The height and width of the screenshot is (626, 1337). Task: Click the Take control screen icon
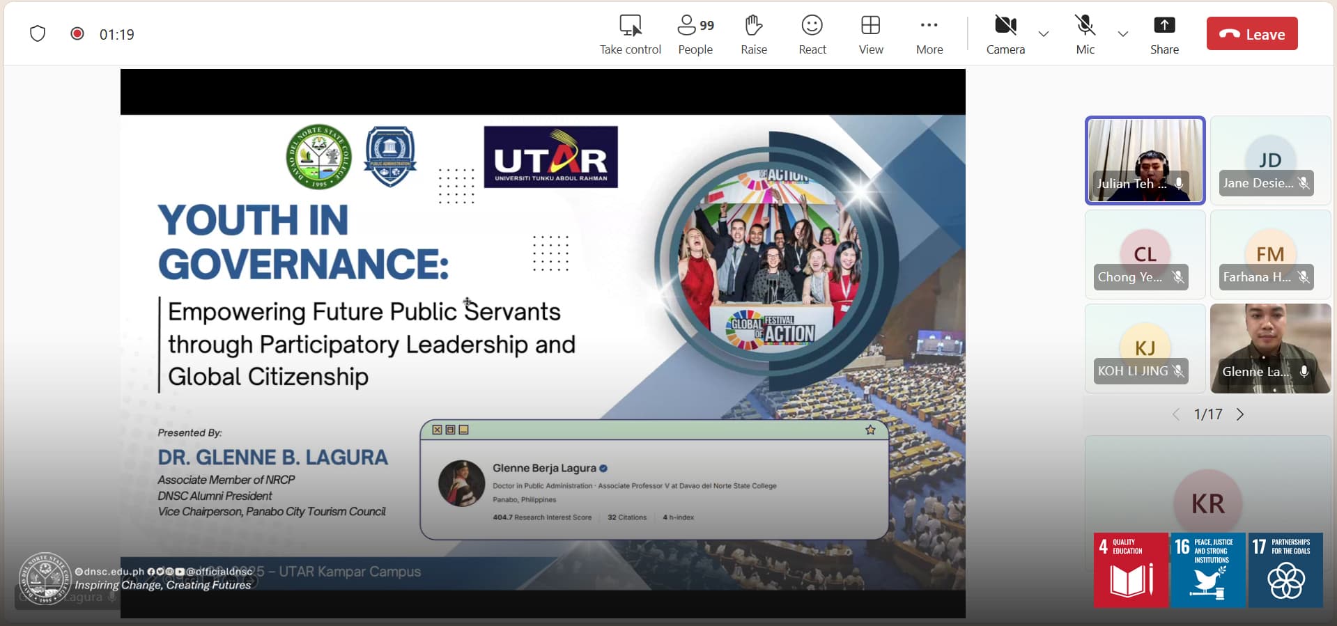pos(630,26)
